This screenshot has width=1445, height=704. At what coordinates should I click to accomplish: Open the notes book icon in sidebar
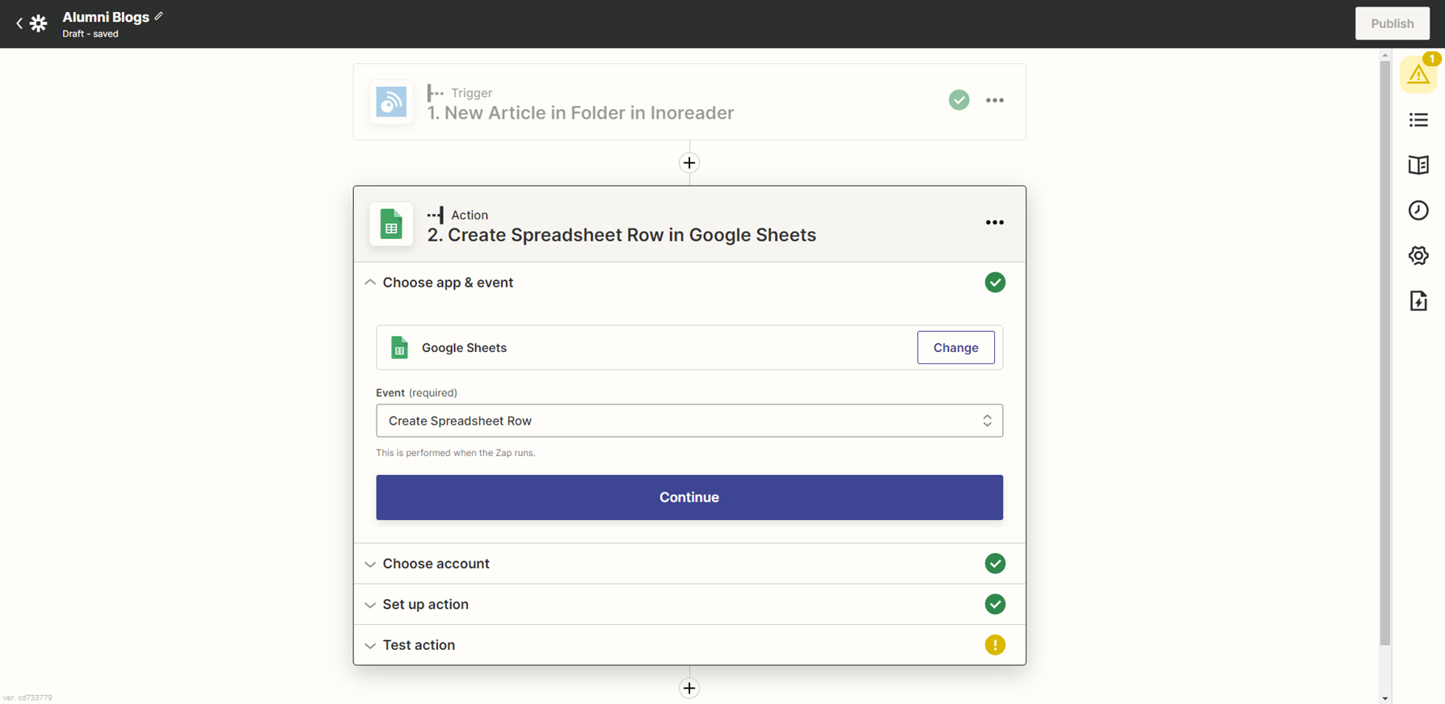(x=1418, y=166)
